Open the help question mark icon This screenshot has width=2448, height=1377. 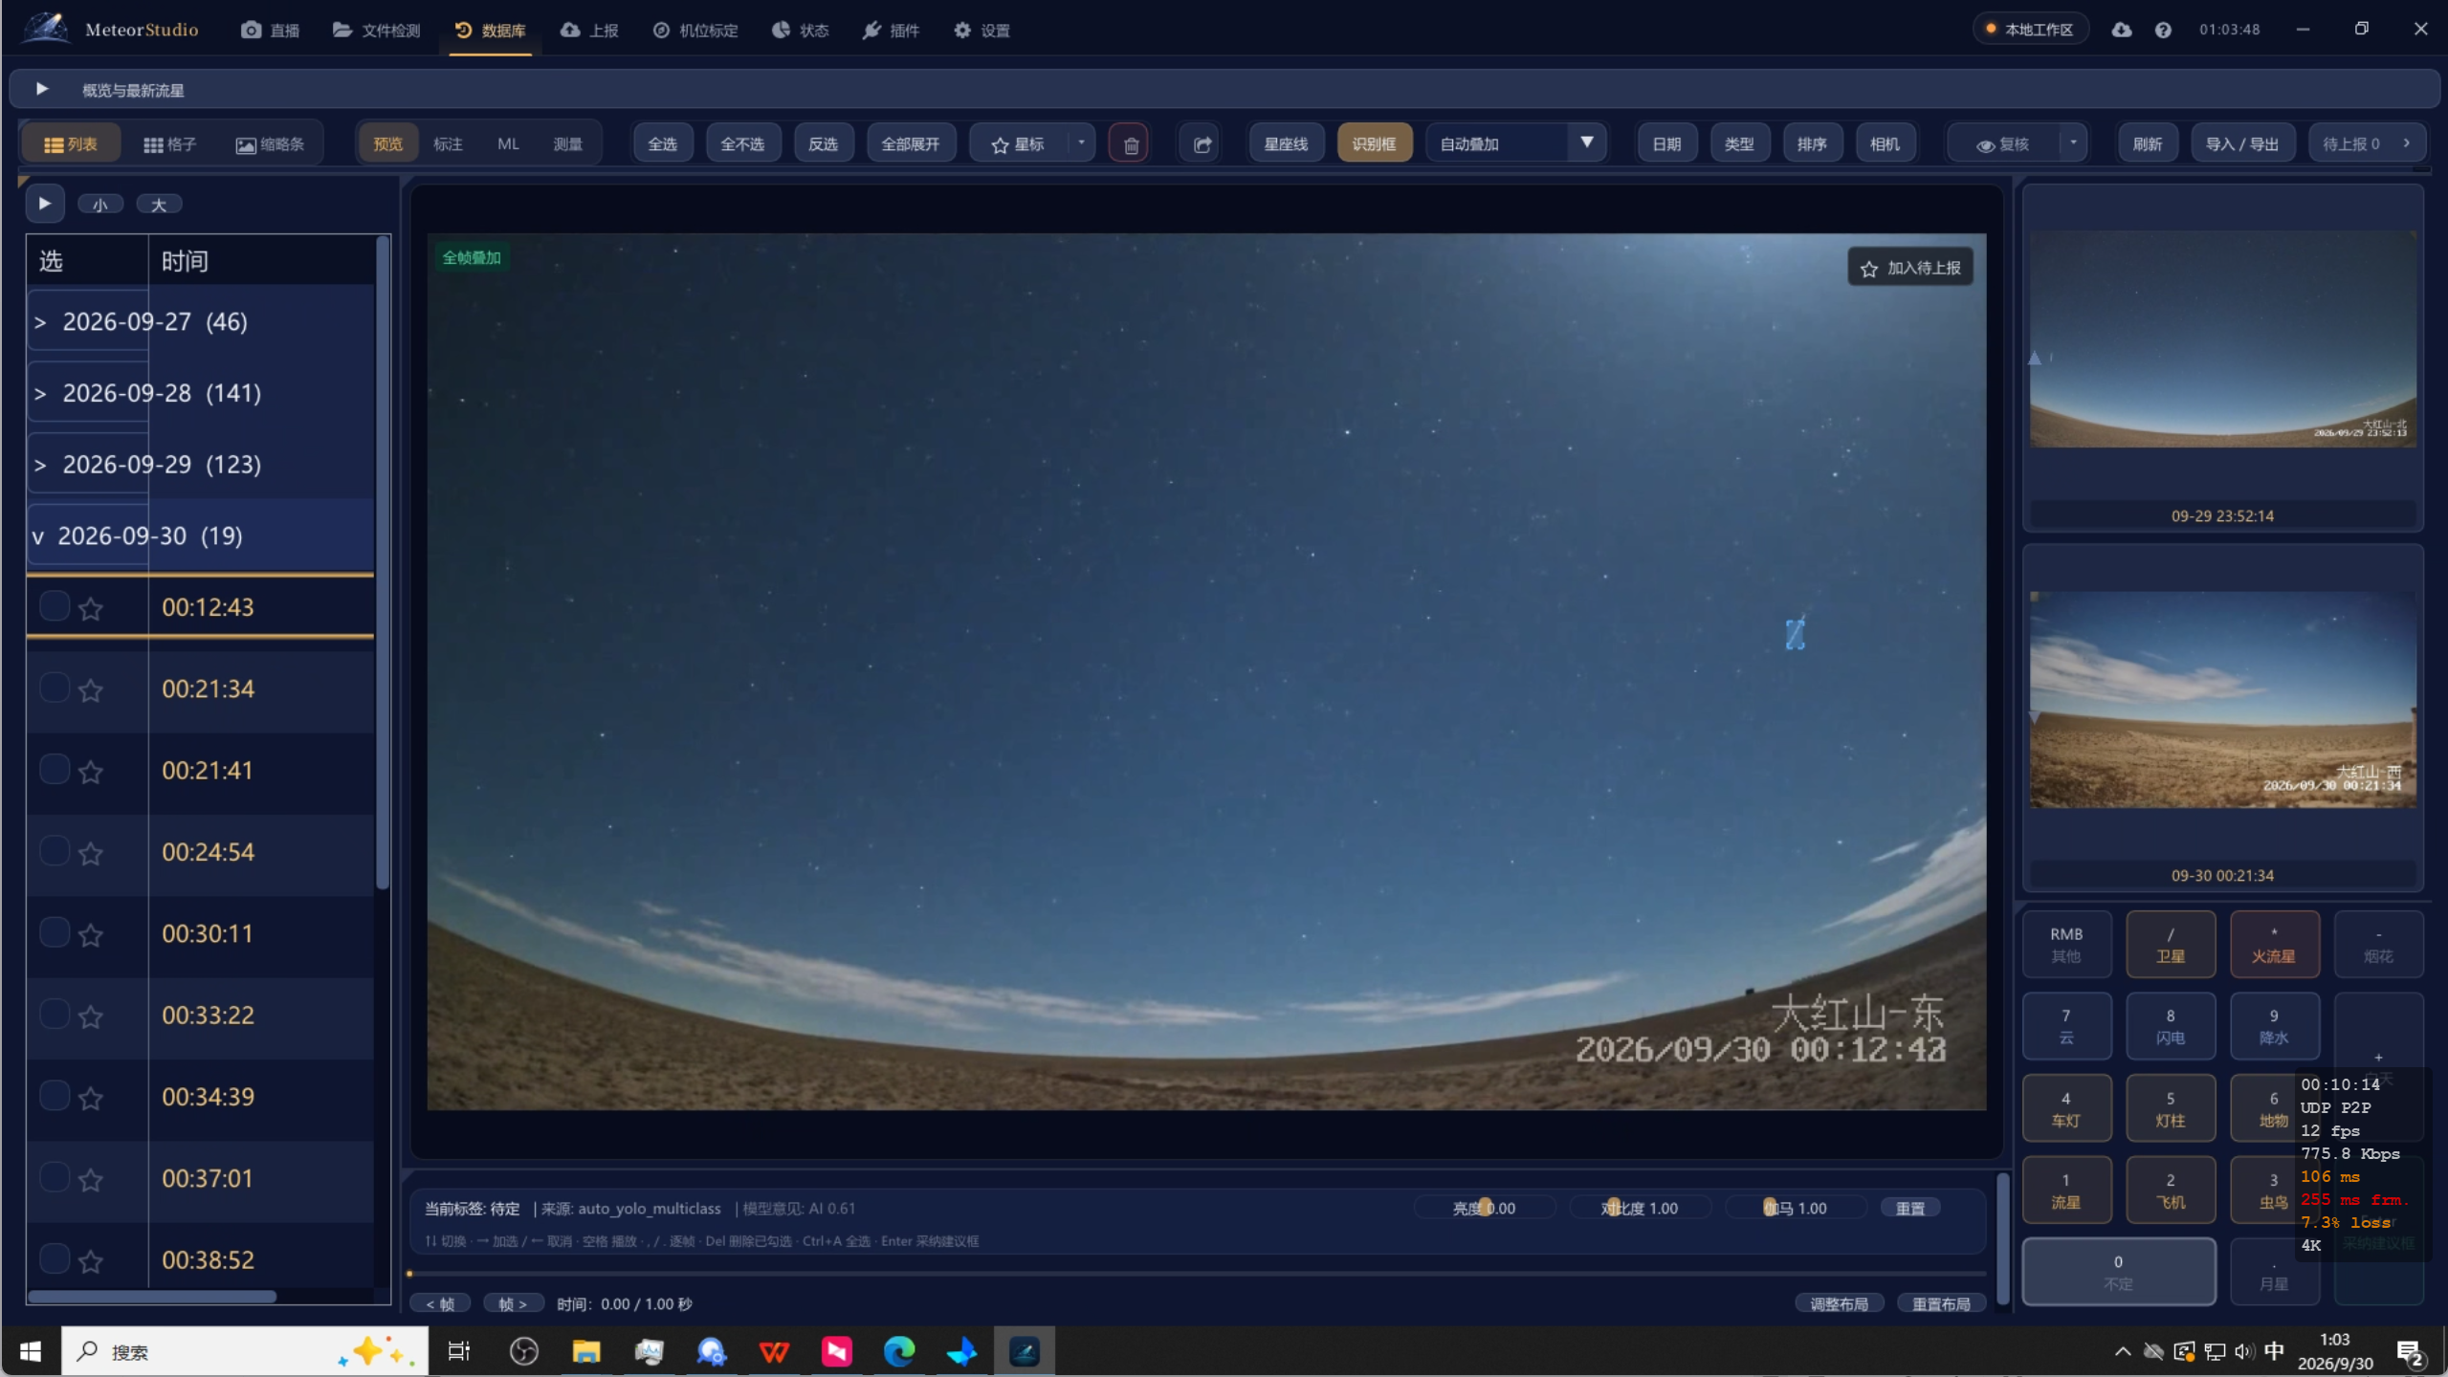pos(2162,30)
